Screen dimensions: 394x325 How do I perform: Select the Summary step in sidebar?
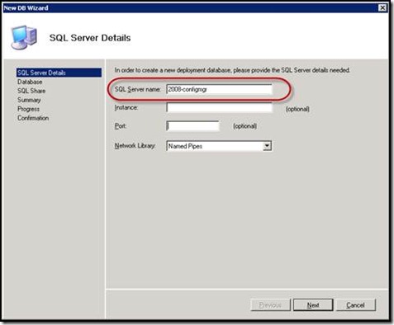click(29, 100)
